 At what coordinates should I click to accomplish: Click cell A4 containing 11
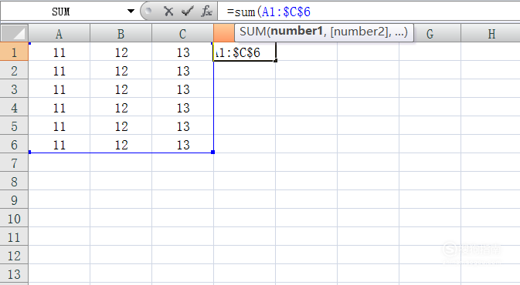pyautogui.click(x=59, y=108)
